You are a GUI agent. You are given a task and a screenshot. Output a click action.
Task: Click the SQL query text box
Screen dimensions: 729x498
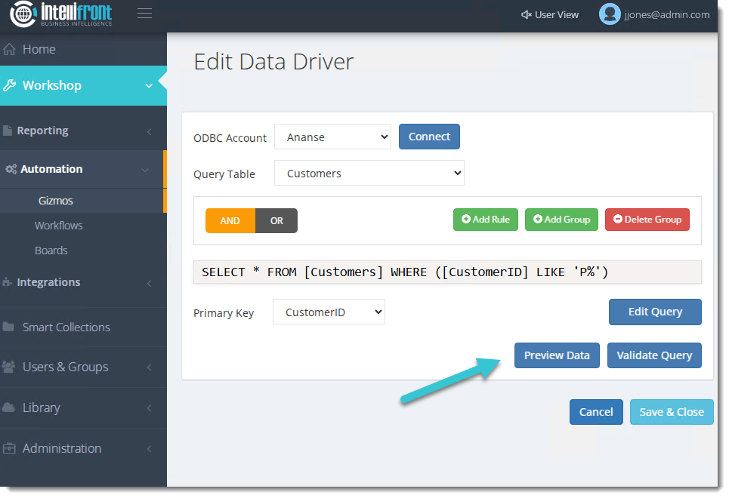(x=447, y=272)
